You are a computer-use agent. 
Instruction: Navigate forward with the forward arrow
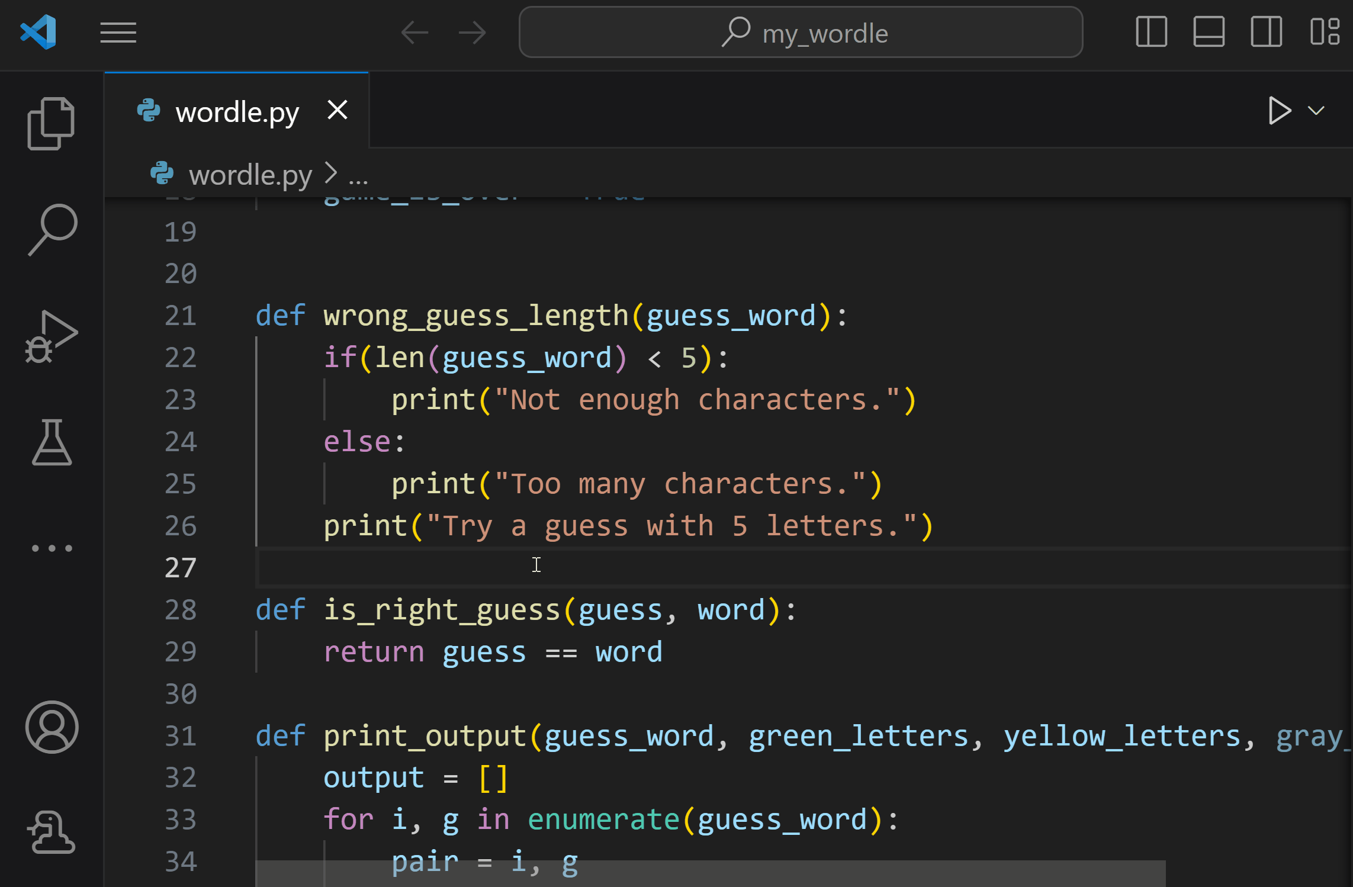point(471,33)
